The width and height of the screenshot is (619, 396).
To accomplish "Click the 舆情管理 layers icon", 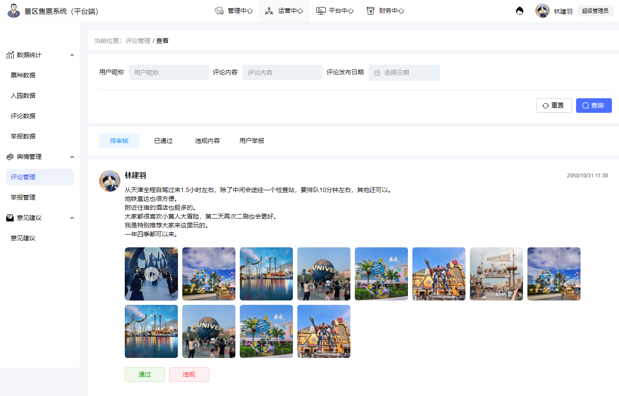I will click(x=10, y=157).
